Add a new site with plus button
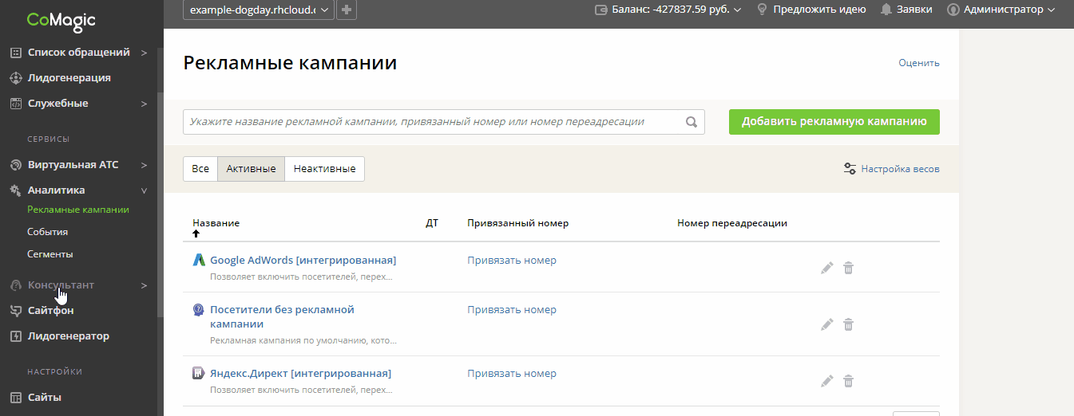 click(x=347, y=10)
